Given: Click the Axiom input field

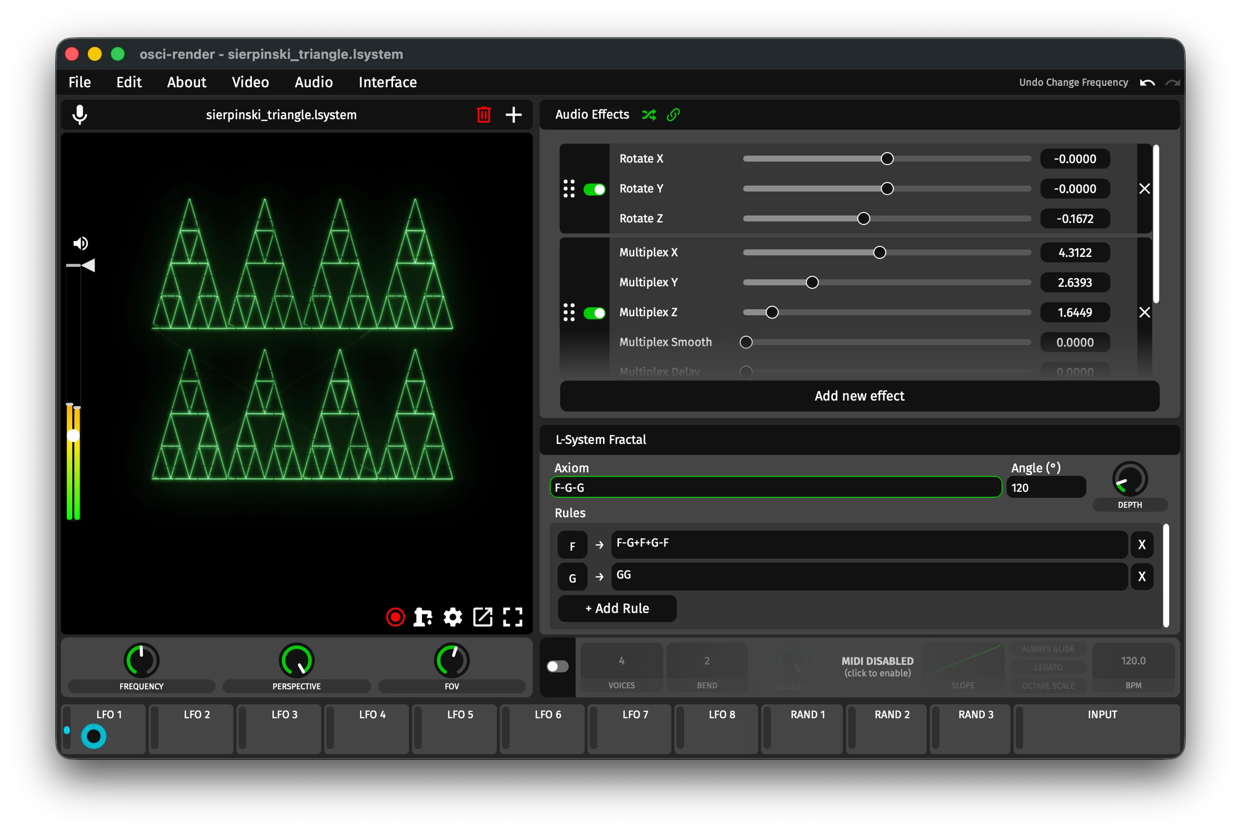Looking at the screenshot, I should pos(775,488).
